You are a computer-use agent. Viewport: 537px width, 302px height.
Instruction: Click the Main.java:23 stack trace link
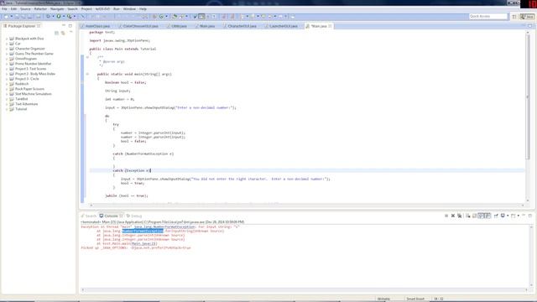click(144, 244)
